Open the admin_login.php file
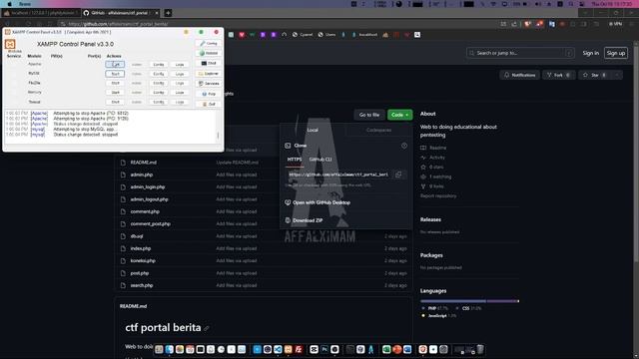 click(148, 186)
